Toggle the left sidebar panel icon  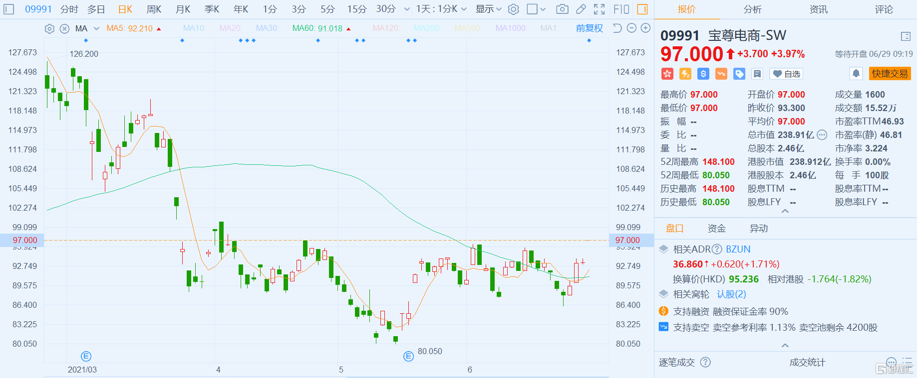pos(9,9)
